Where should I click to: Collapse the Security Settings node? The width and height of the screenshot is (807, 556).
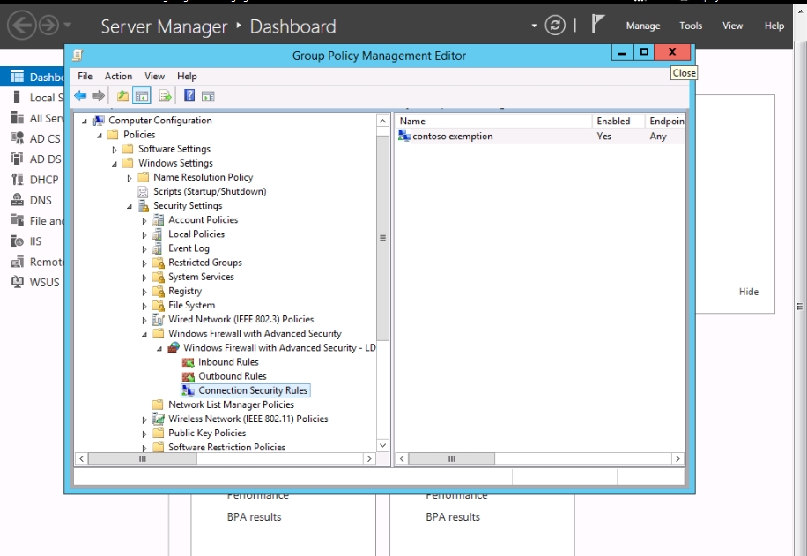click(x=130, y=206)
